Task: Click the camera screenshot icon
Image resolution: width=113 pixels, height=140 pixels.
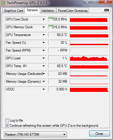Action: (107, 10)
